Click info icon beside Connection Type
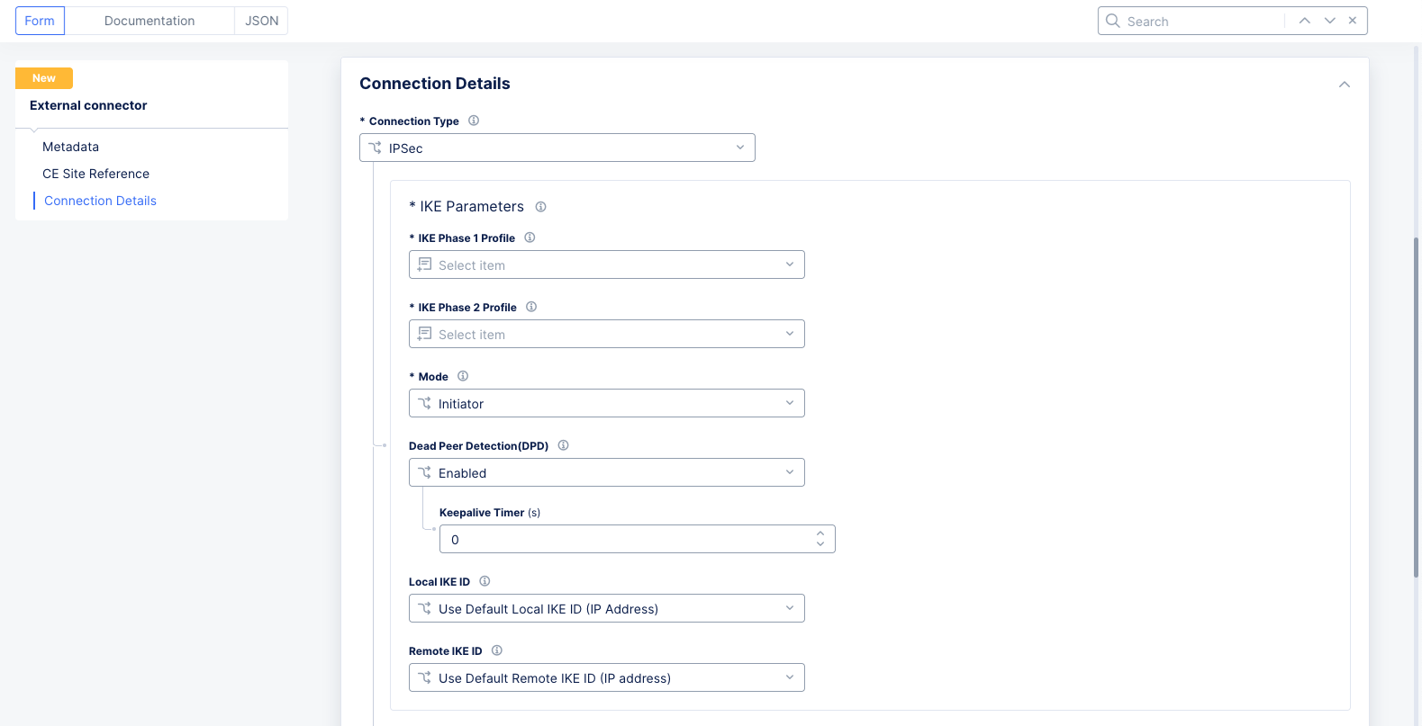1422x726 pixels. pos(474,121)
